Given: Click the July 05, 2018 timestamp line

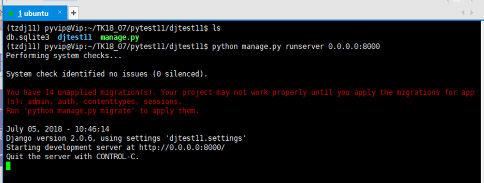Looking at the screenshot, I should (x=58, y=129).
